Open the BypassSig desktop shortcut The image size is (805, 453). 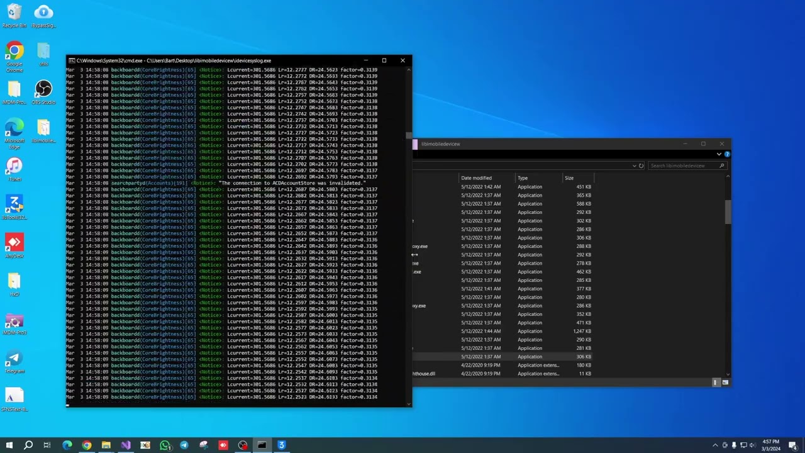[43, 16]
